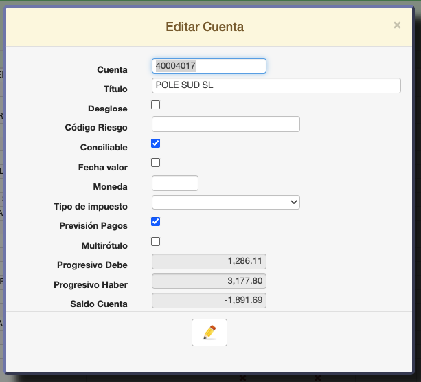The width and height of the screenshot is (421, 382).
Task: Click the Progresivo Haber value 3,177.80
Action: tap(208, 281)
